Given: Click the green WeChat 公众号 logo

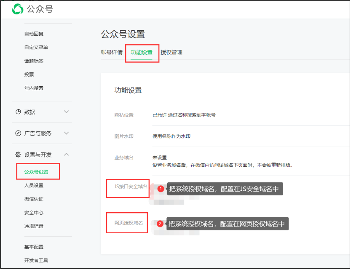Looking at the screenshot, I should pyautogui.click(x=18, y=9).
